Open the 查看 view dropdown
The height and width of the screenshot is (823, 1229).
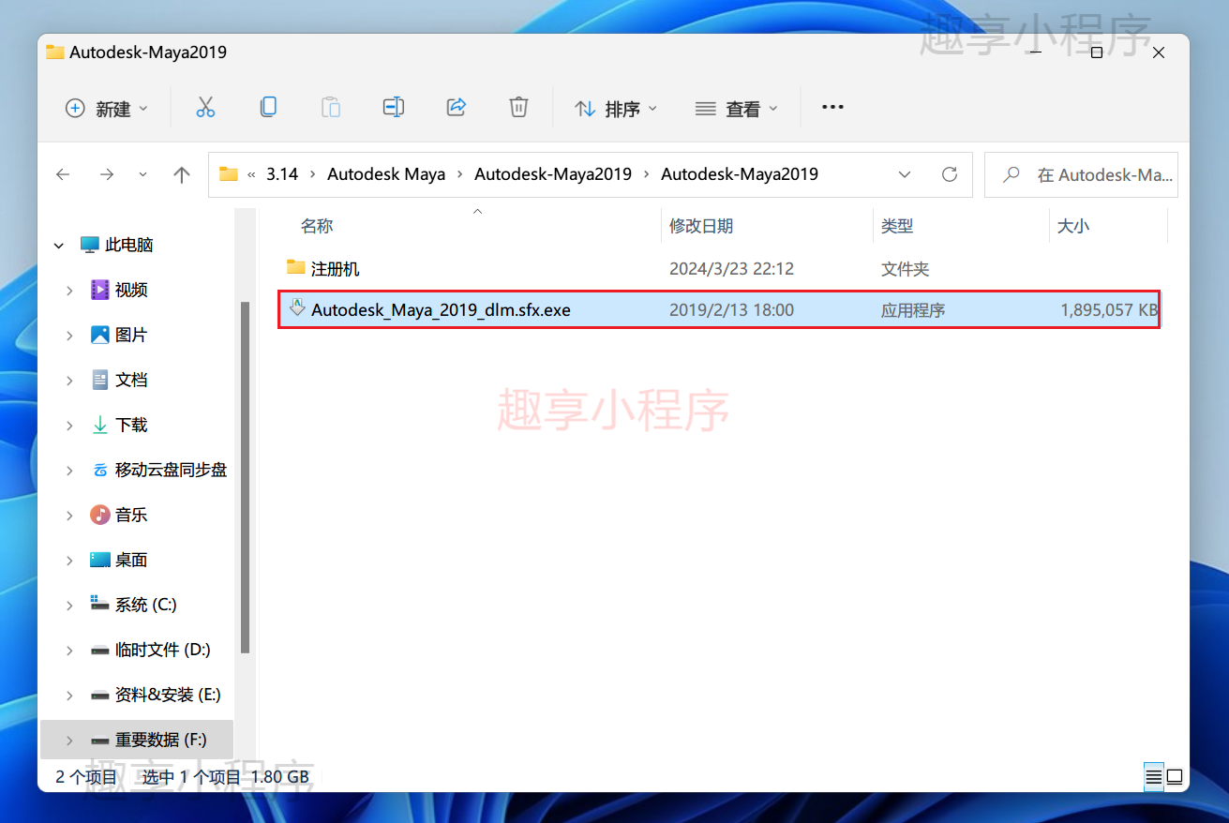coord(737,109)
